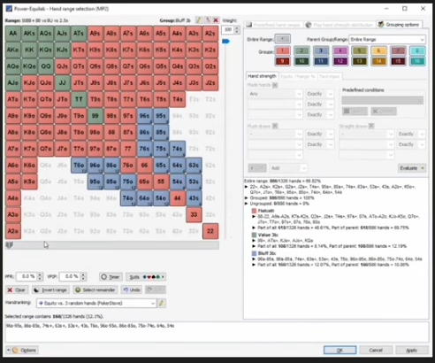Click the Undo button with arrow icon

coord(132,290)
